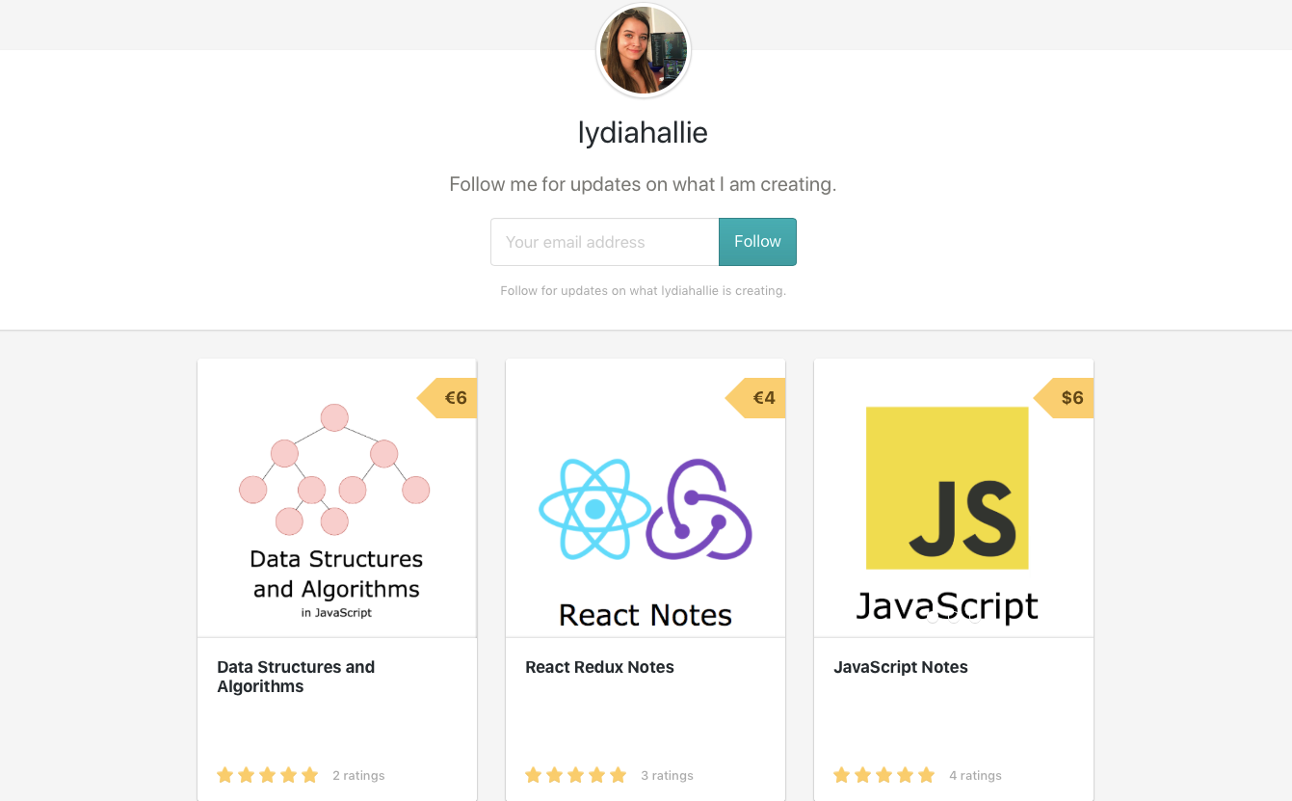This screenshot has width=1292, height=801.
Task: Open the Data Structures and Algorithms title link
Action: point(296,677)
